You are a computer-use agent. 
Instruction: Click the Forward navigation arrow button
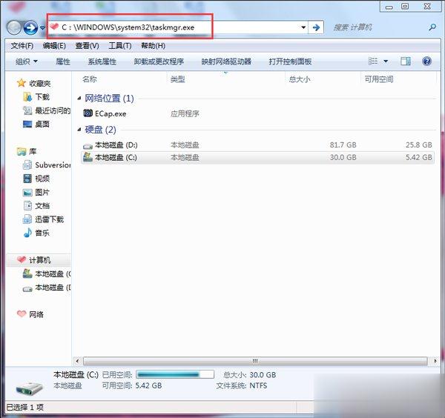30,27
